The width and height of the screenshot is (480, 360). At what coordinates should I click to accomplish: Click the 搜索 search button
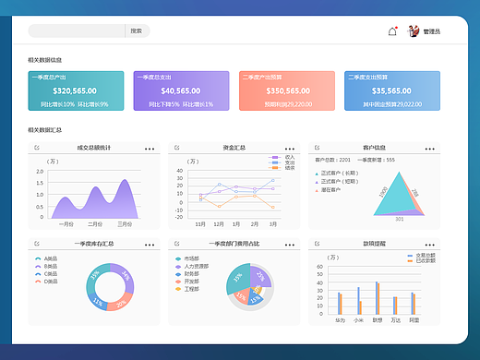[138, 30]
